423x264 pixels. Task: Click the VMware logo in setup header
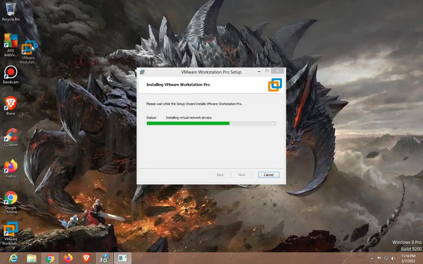click(x=275, y=85)
